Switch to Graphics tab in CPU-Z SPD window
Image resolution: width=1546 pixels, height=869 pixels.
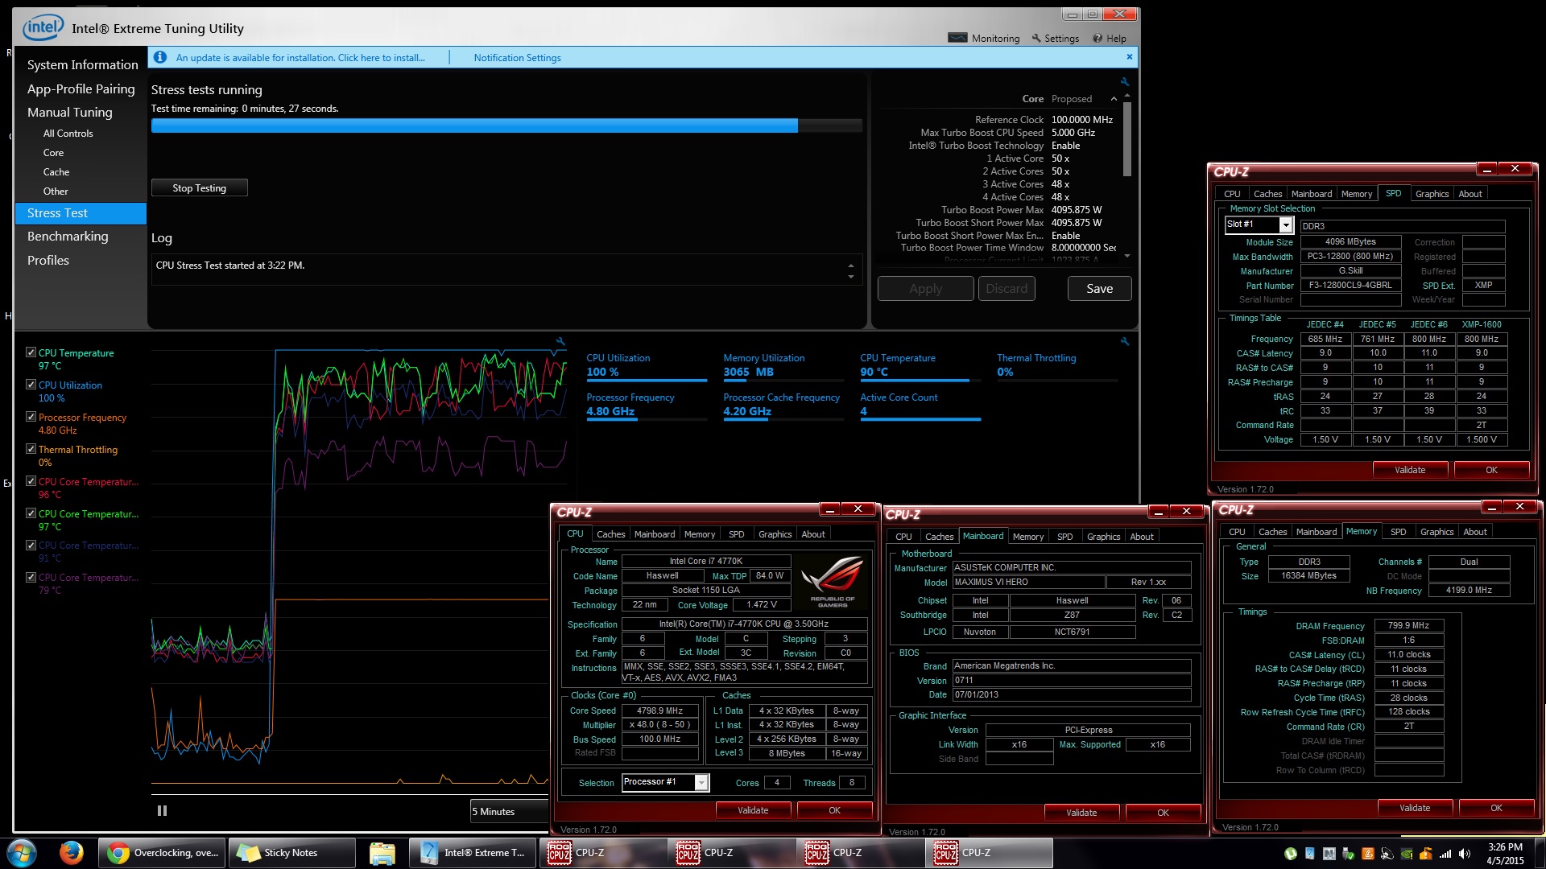pyautogui.click(x=1432, y=194)
